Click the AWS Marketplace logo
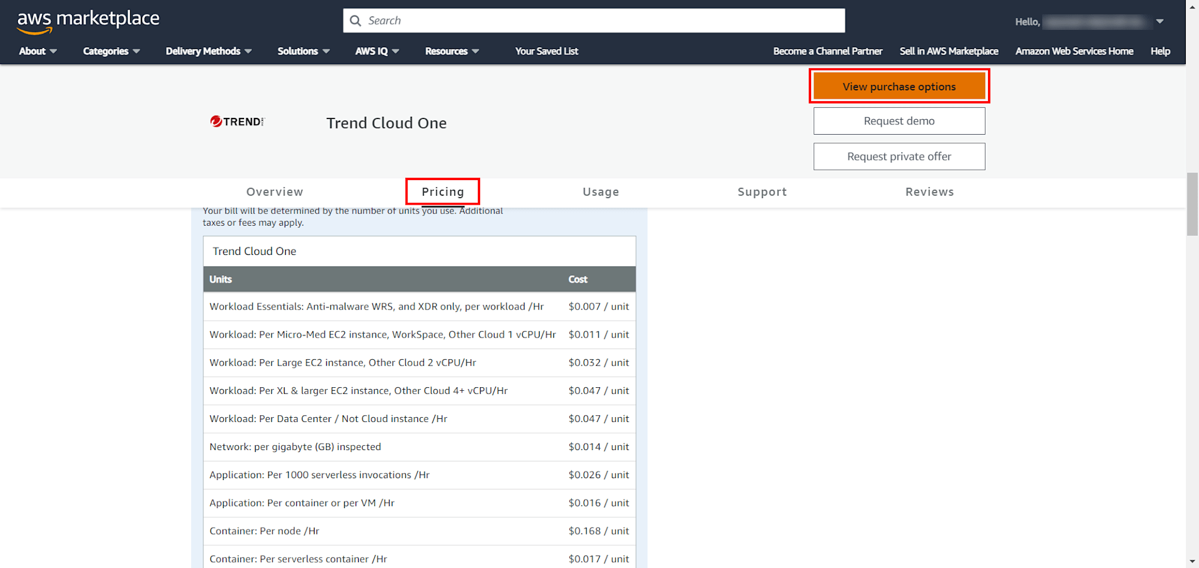The image size is (1199, 568). [x=88, y=22]
